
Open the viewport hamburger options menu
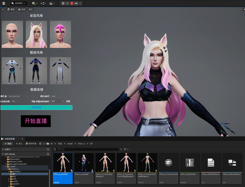3,9
